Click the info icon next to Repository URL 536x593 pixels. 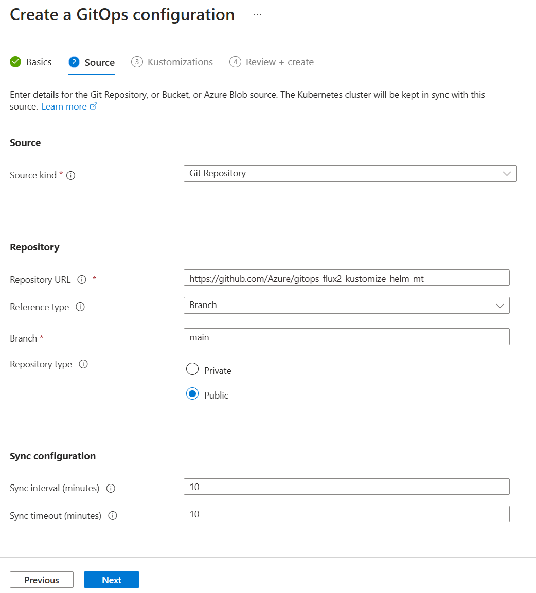(82, 279)
